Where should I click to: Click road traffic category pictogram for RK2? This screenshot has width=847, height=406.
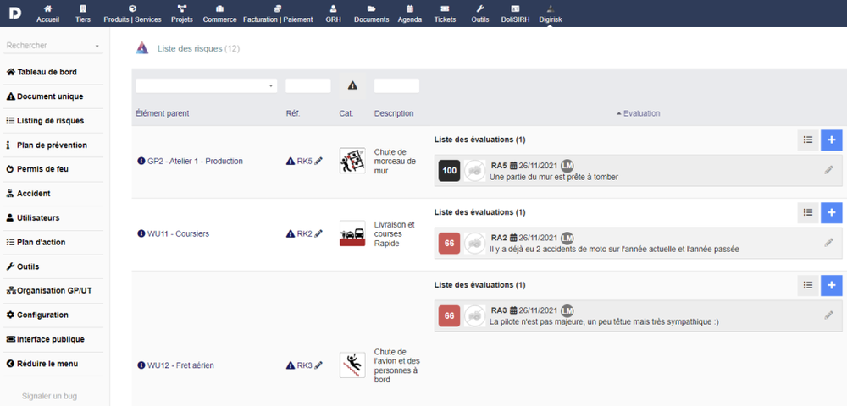pyautogui.click(x=352, y=233)
